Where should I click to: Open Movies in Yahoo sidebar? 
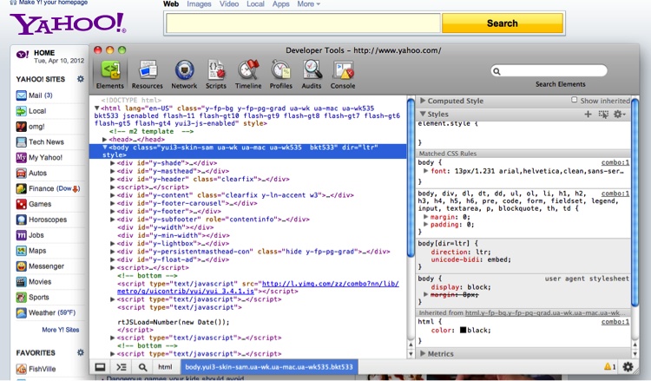(x=34, y=282)
